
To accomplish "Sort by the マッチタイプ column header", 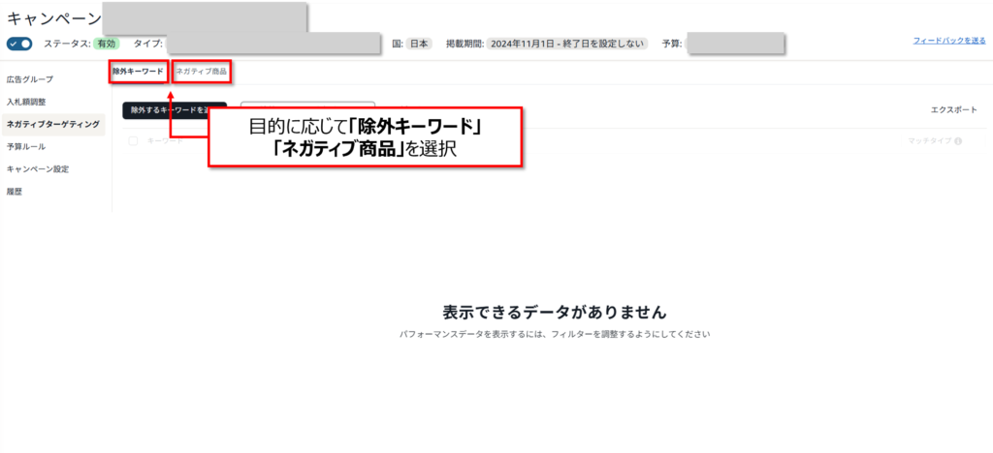I will click(928, 141).
